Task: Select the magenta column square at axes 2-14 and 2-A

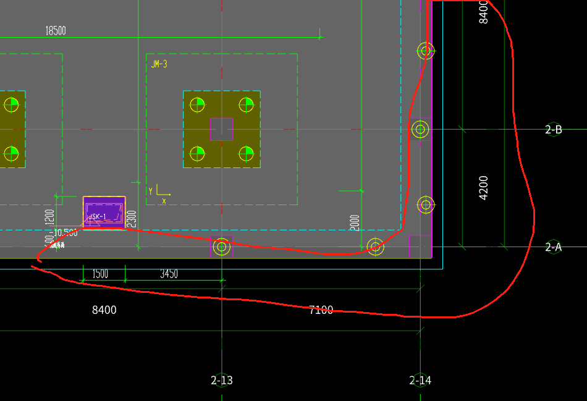Action: (420, 247)
